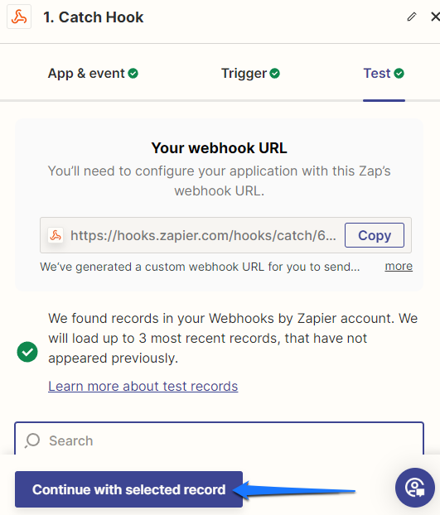The image size is (440, 515).
Task: Click the pencil rename icon
Action: pos(412,17)
